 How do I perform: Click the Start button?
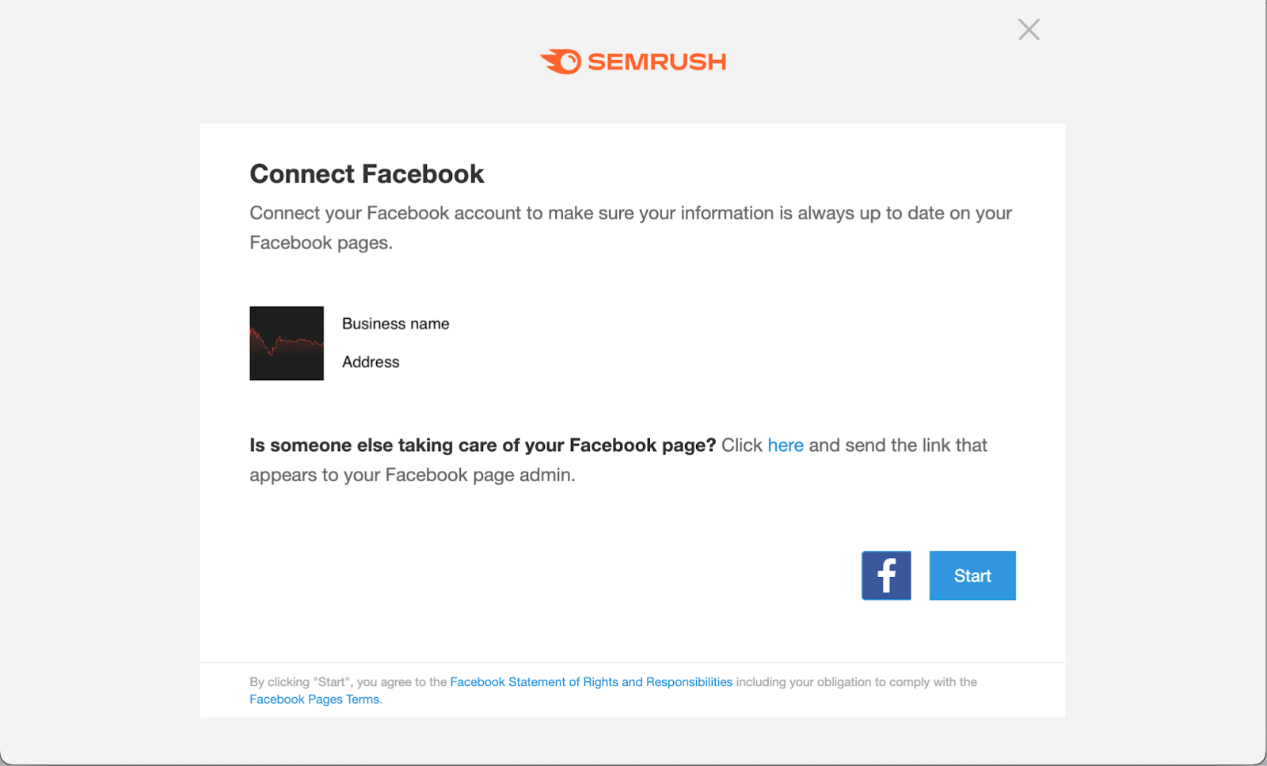tap(972, 575)
